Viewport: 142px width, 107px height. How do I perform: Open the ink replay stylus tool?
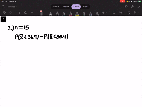tap(135, 13)
